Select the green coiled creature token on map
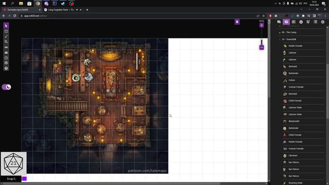Screen dimensions: 329x185 76,78
